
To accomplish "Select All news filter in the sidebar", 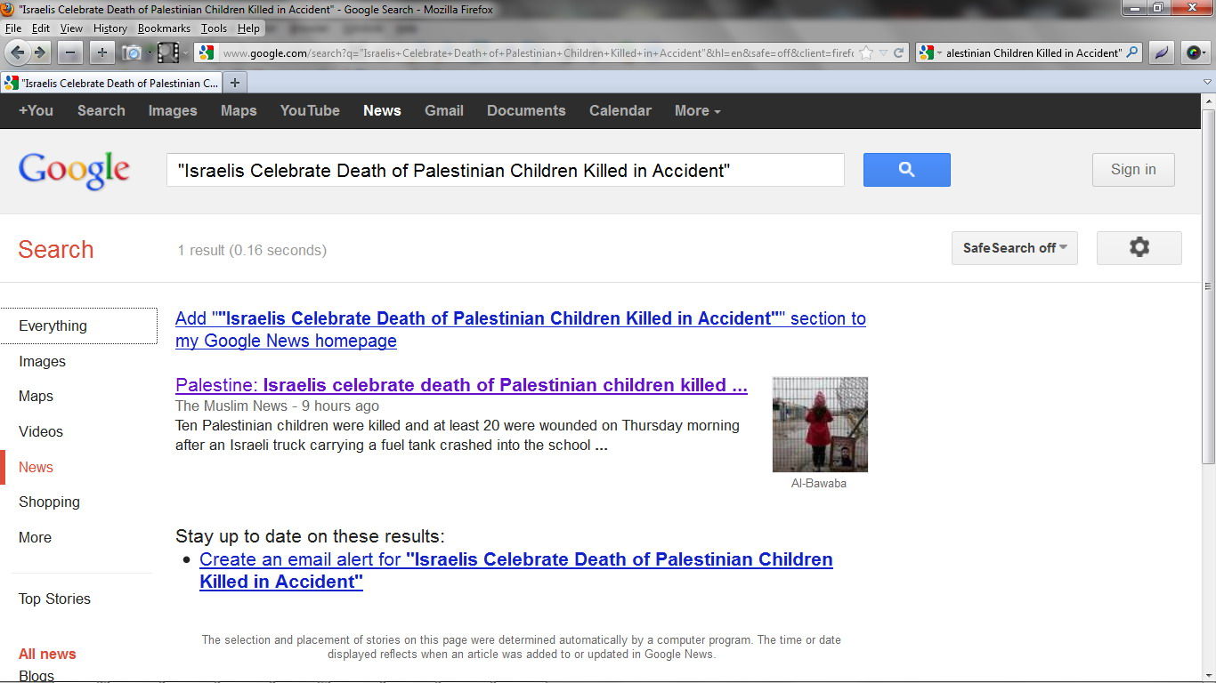I will click(x=47, y=654).
